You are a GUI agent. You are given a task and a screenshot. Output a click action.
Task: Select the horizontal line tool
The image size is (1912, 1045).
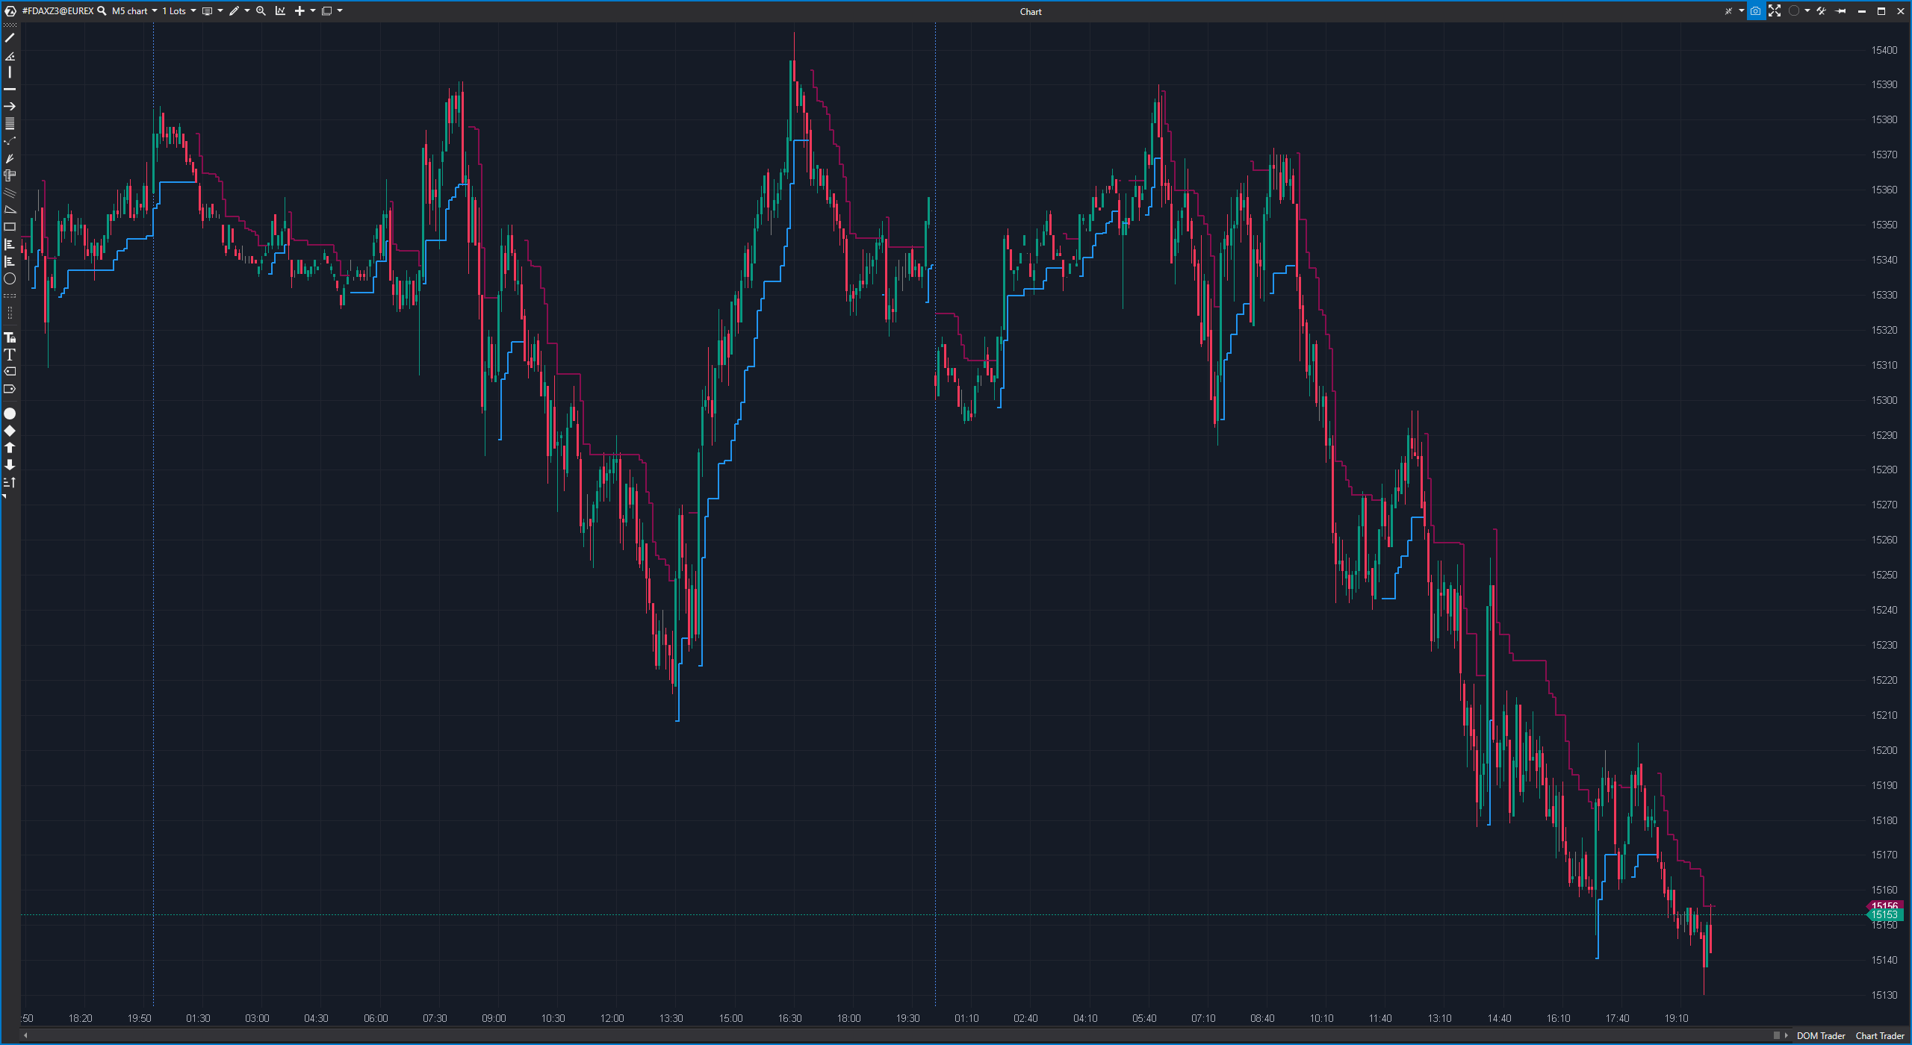tap(10, 89)
